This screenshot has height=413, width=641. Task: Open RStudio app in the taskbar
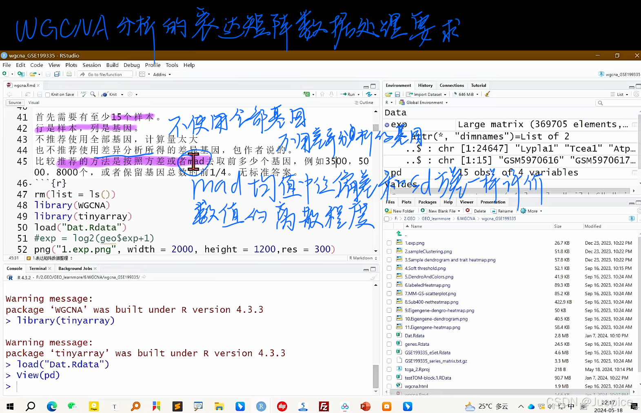(261, 406)
